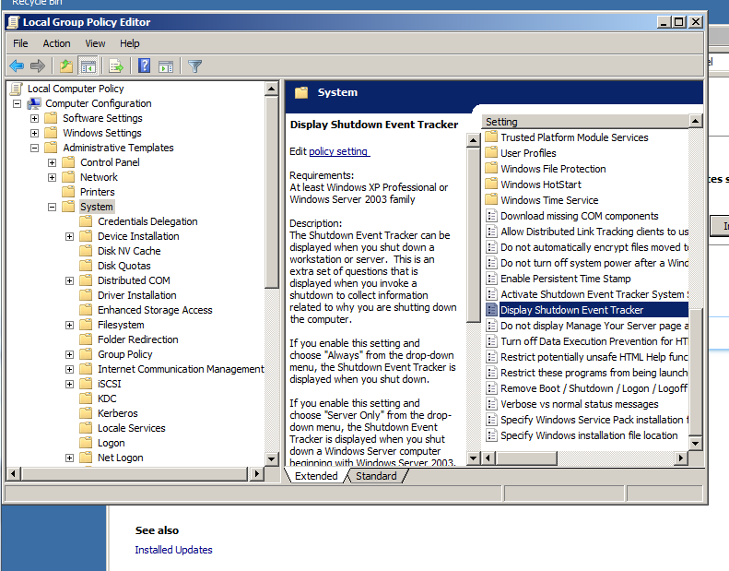Viewport: 729px width, 571px height.
Task: Open the Installed Updates link
Action: (x=173, y=550)
